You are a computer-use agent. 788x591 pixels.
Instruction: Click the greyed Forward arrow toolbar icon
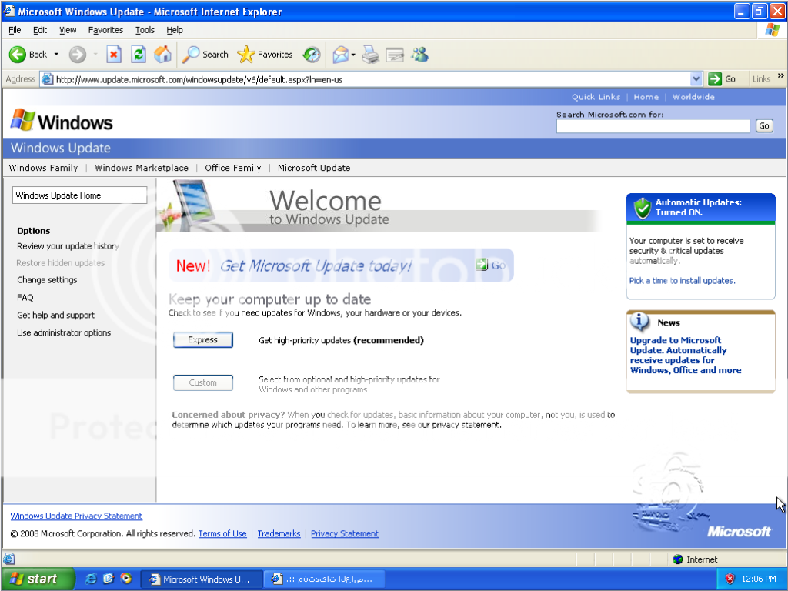[78, 55]
